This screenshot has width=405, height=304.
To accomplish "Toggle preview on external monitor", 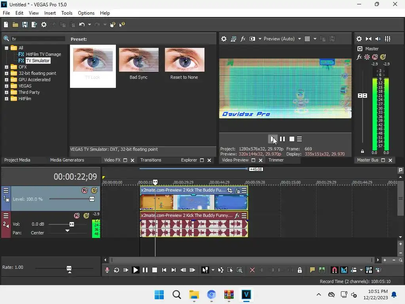I will click(x=233, y=39).
